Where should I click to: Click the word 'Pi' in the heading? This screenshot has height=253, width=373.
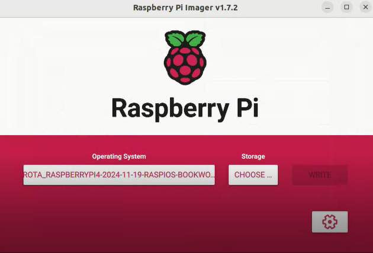pos(244,109)
